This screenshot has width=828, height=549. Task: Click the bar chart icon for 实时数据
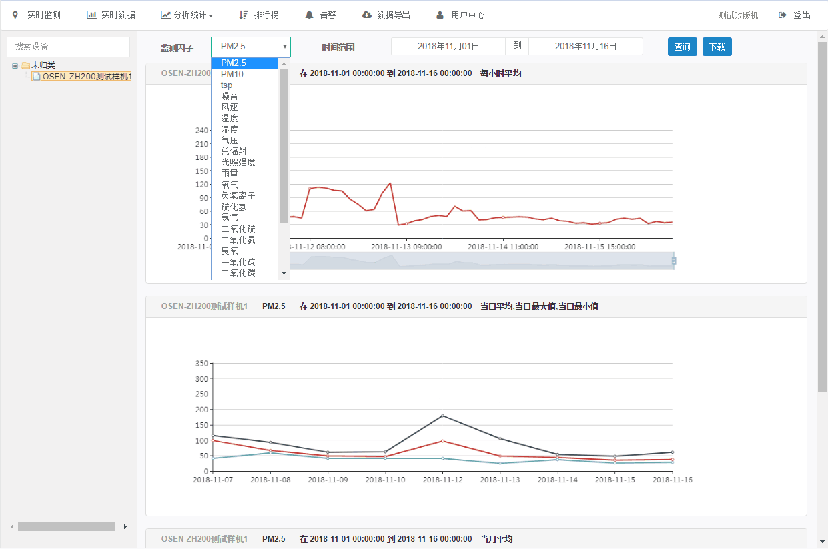91,15
